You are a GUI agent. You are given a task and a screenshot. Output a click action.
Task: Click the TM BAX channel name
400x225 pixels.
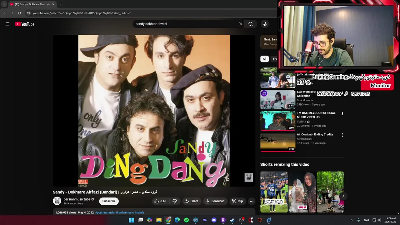(301, 122)
